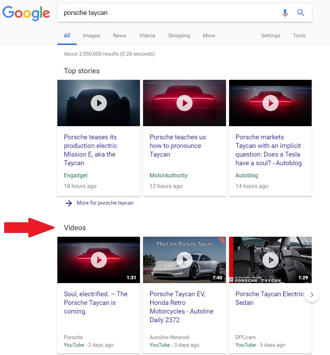
Task: Open 'More for porsche taycan' link
Action: click(x=105, y=203)
